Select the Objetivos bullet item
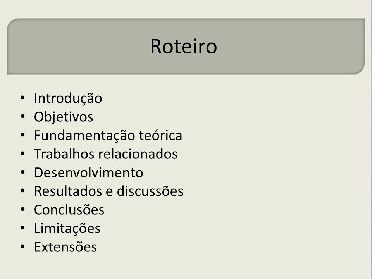The image size is (372, 279). tap(63, 117)
